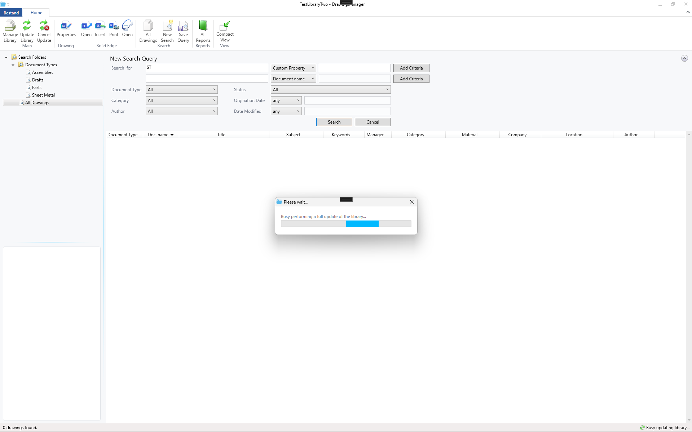Switch to the Bestand tab

coord(11,12)
